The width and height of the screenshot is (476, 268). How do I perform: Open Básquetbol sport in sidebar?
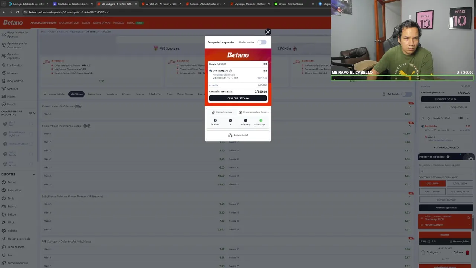coord(14,190)
